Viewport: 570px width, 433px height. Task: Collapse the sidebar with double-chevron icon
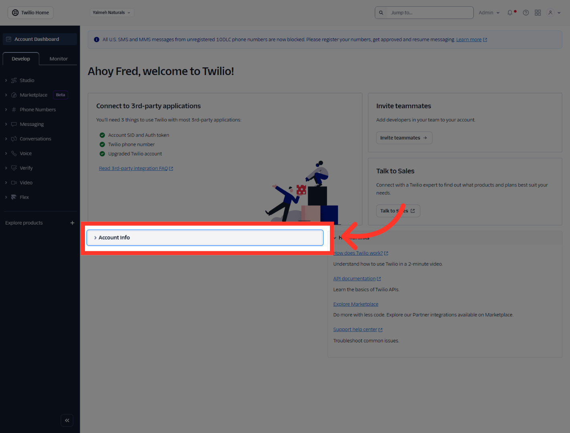click(x=67, y=420)
